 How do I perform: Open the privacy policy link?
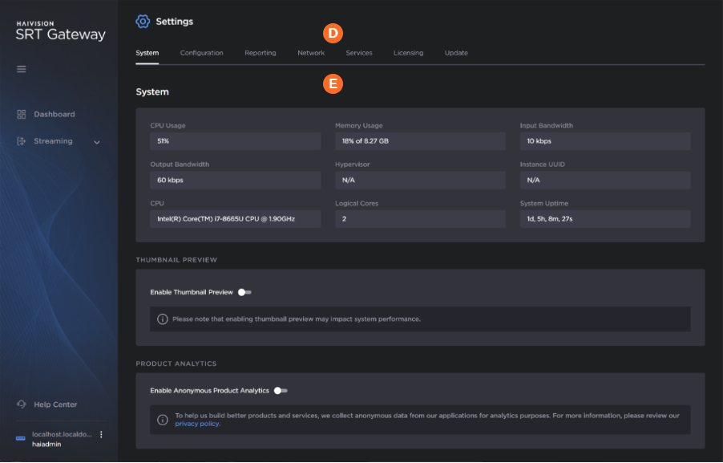pos(197,424)
